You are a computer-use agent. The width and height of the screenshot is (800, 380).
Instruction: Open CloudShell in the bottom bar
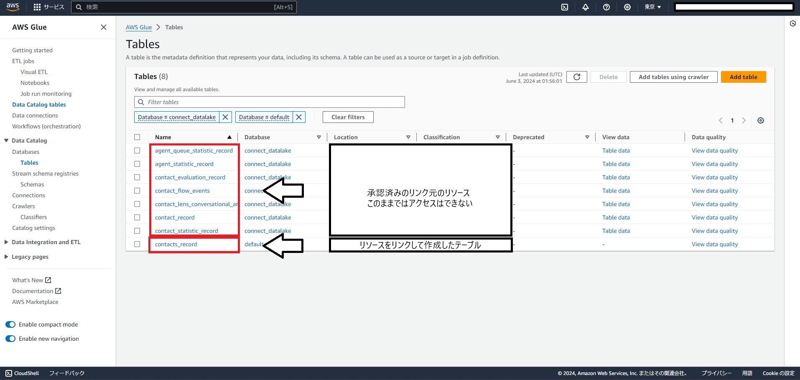[x=22, y=373]
